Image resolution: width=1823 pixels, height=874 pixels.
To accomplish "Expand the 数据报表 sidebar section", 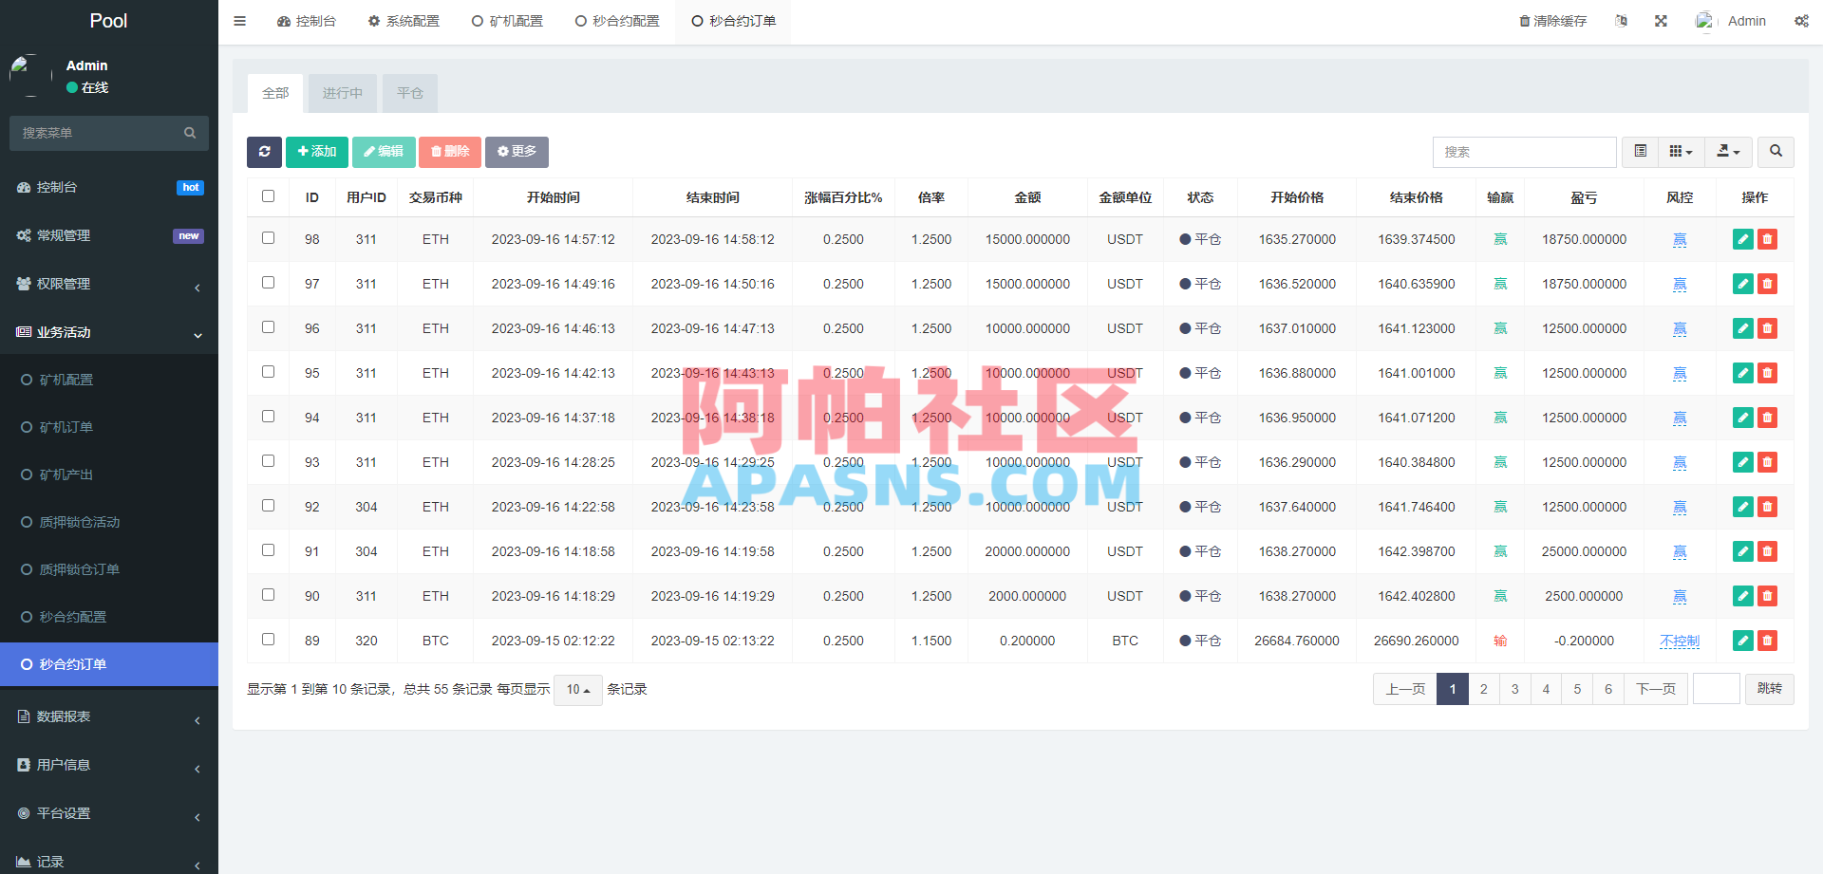I will click(66, 716).
